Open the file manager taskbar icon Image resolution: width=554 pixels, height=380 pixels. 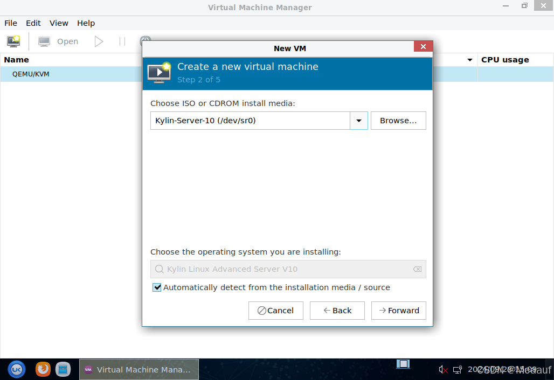[x=63, y=369]
